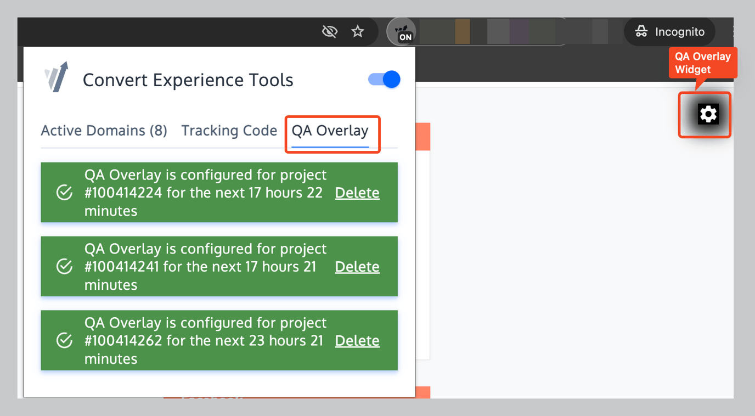Disable the Convert Experience Tools toggle
This screenshot has height=416, width=755.
tap(384, 79)
